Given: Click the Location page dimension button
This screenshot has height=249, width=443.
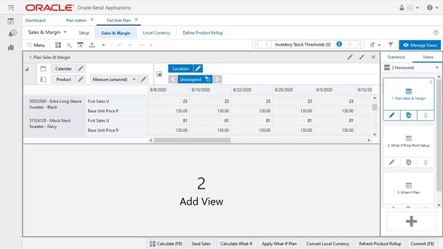Looking at the screenshot, I should point(181,68).
